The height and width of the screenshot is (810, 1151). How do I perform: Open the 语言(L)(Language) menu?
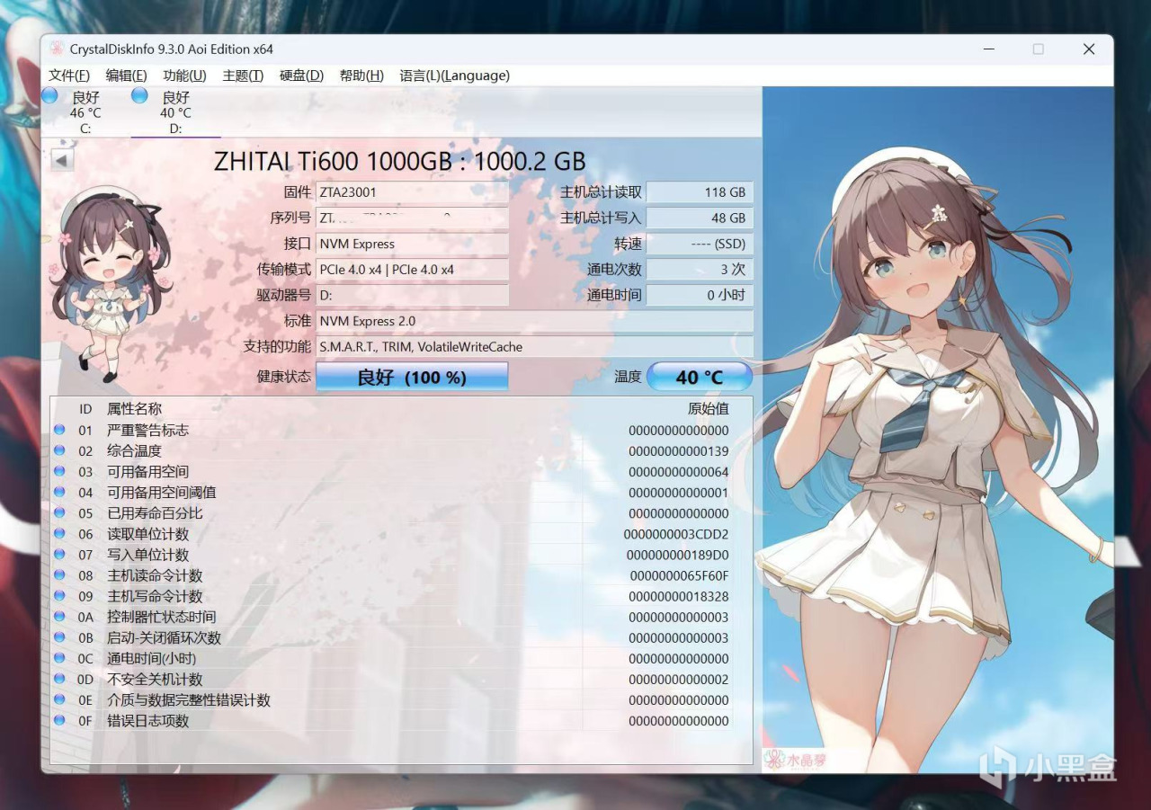[x=454, y=76]
